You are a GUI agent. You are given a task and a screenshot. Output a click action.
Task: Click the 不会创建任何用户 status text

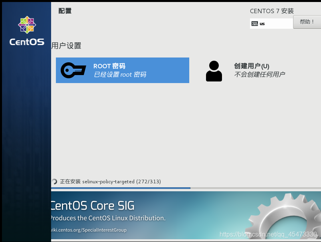(x=260, y=74)
